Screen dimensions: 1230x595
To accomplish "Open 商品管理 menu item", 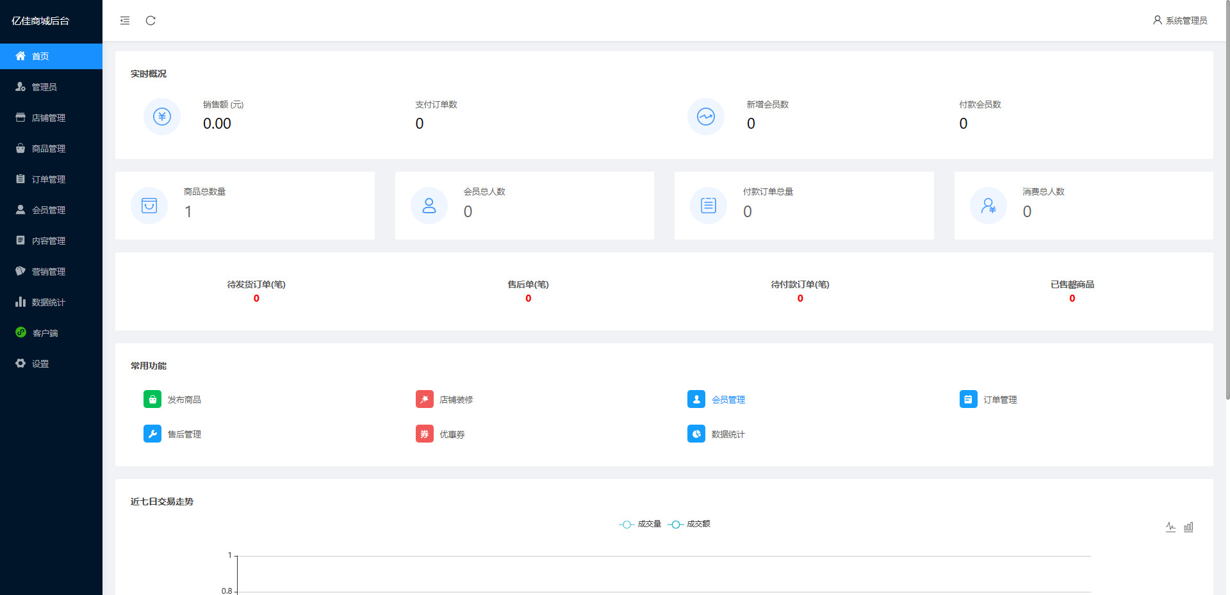I will pos(51,149).
